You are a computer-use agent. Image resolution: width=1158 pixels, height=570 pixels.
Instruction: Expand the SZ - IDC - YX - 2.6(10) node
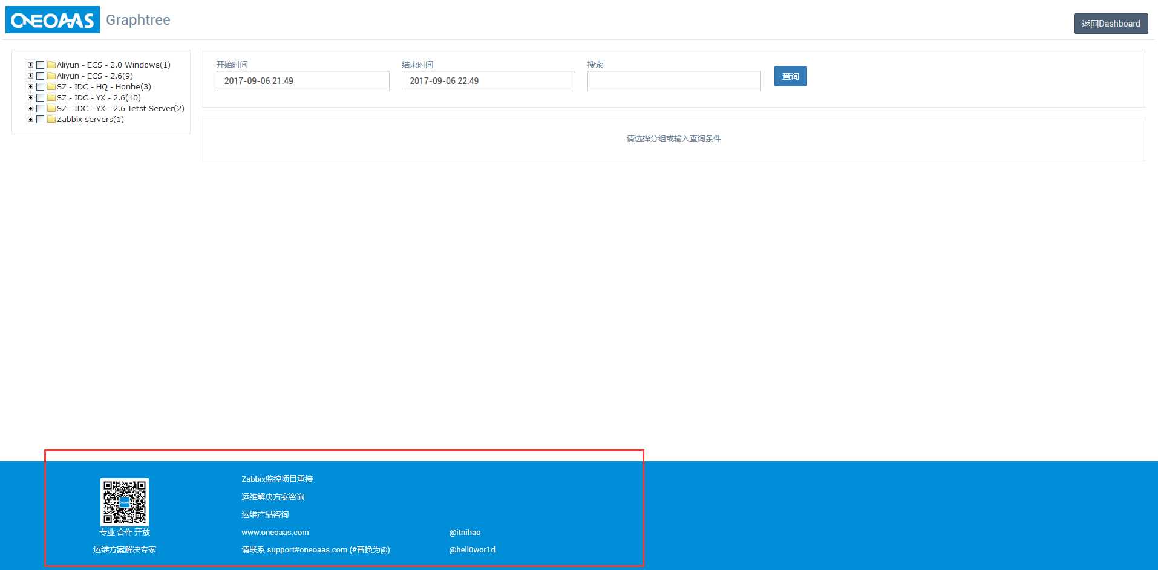(x=30, y=97)
